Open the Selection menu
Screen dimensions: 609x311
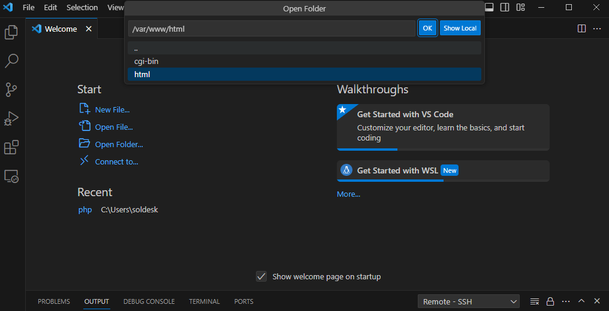pos(82,7)
